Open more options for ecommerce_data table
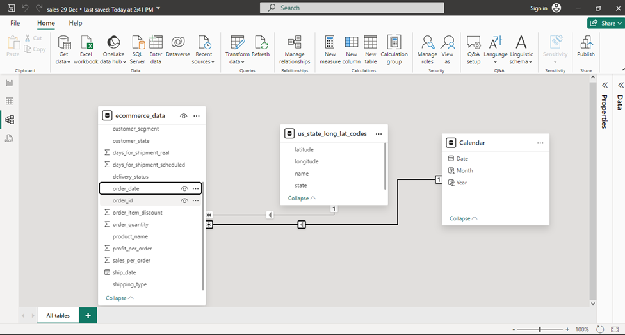The image size is (625, 335). pyautogui.click(x=197, y=116)
